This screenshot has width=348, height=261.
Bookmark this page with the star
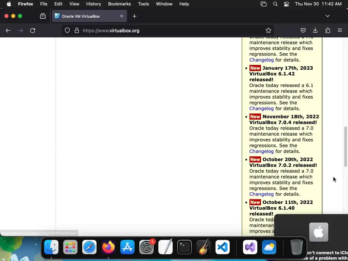coord(268,31)
